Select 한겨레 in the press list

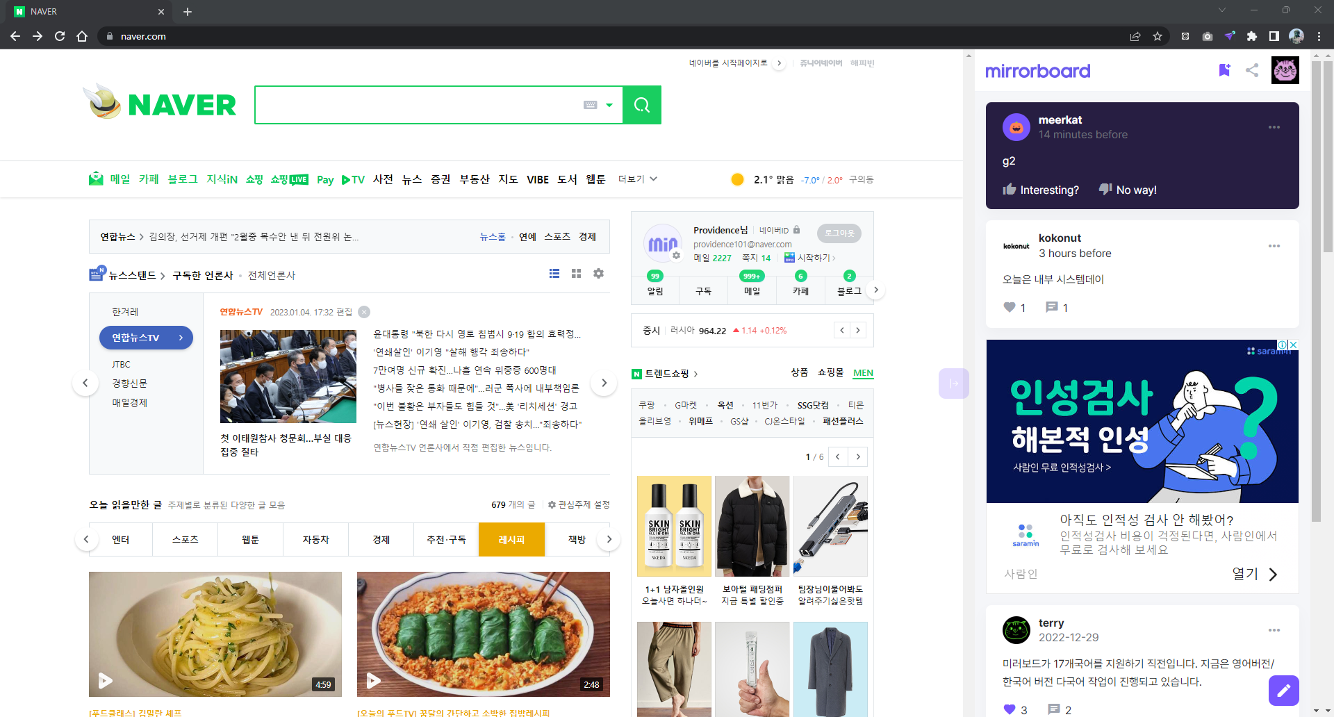[125, 312]
